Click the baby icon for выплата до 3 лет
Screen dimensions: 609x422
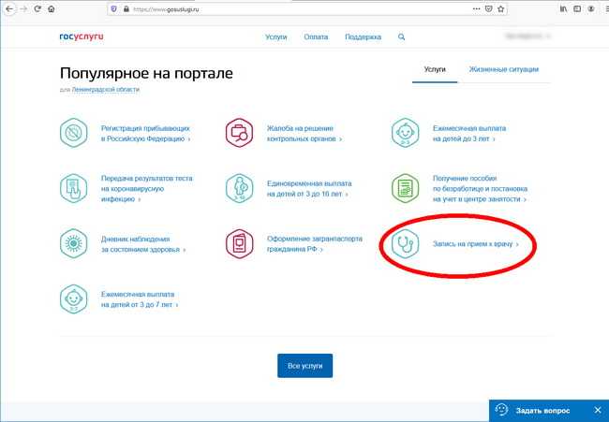coord(406,133)
